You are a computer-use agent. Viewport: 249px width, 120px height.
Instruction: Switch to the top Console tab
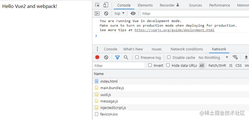[124, 5]
